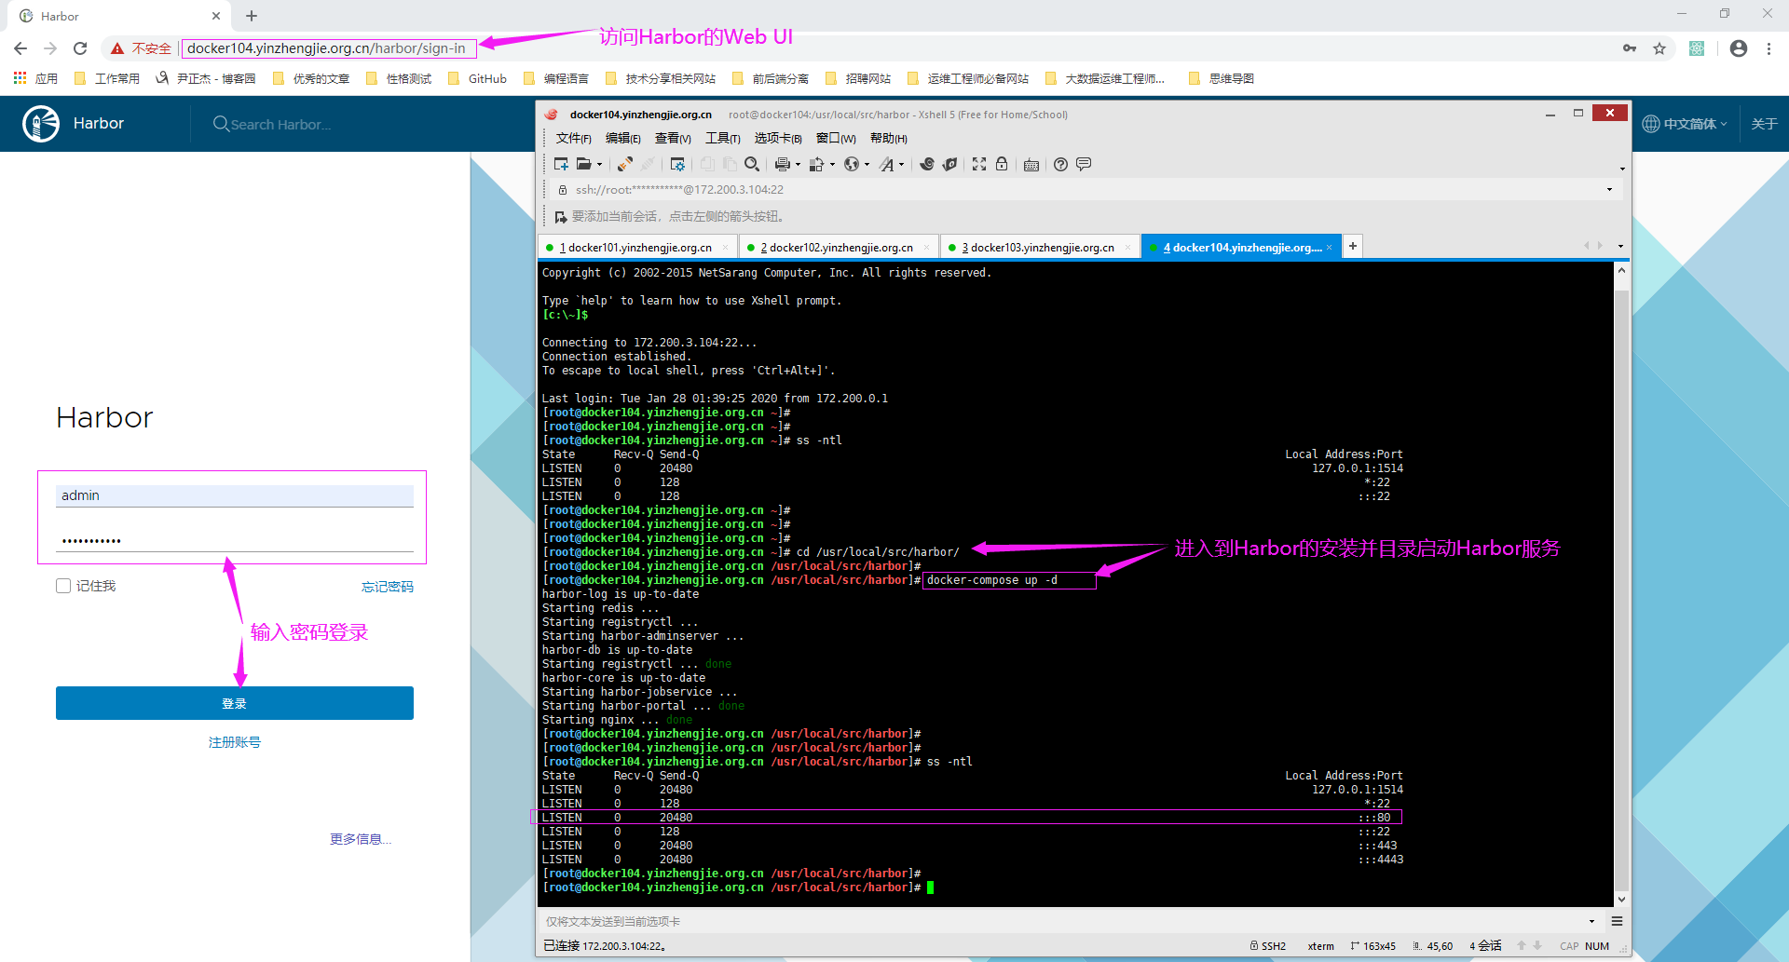Open Xshell session properties icon
Viewport: 1789px width, 962px height.
pos(677,164)
